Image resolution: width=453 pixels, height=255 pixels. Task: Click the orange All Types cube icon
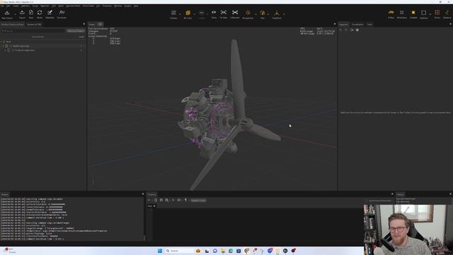pyautogui.click(x=188, y=13)
